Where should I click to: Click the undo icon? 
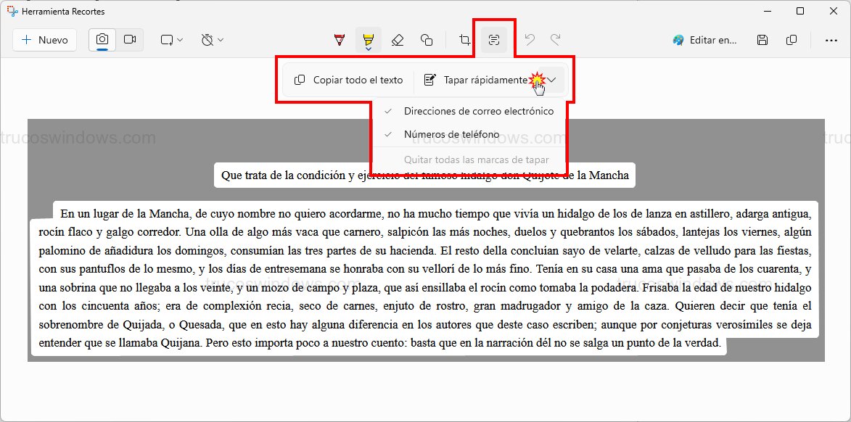[x=529, y=40]
